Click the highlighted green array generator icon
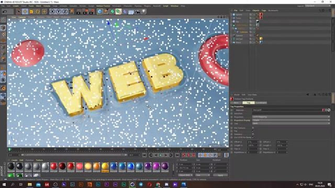 click(x=119, y=11)
